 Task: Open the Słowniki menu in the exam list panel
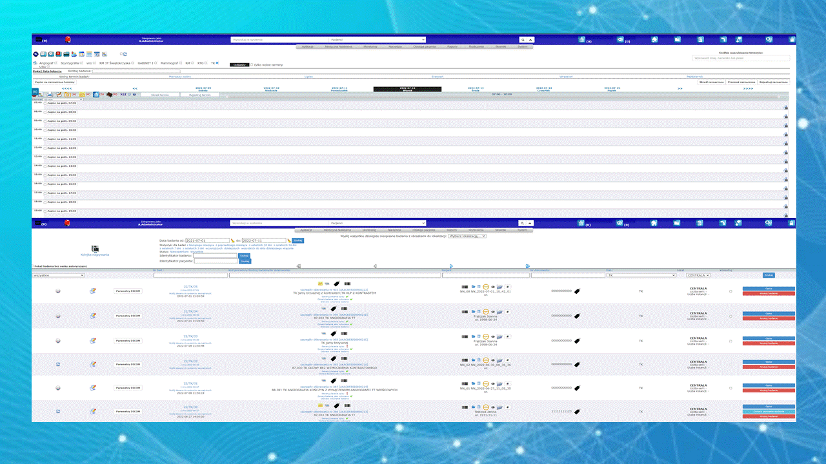501,229
